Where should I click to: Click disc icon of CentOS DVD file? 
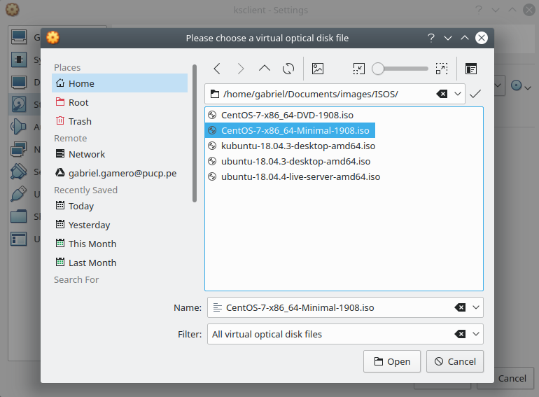pos(212,115)
